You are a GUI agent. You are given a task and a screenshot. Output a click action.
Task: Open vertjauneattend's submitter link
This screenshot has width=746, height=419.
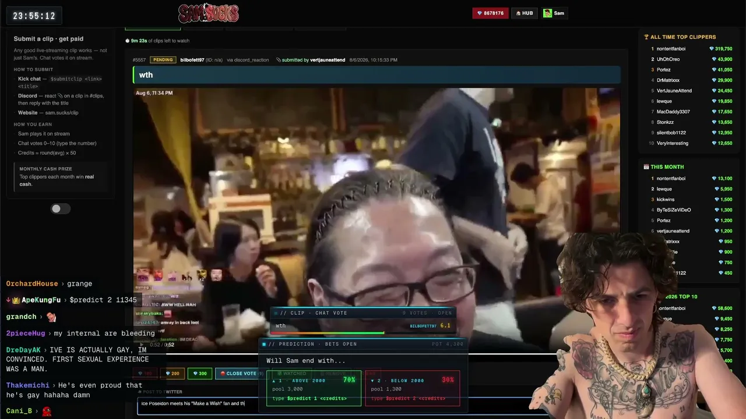[x=328, y=60]
